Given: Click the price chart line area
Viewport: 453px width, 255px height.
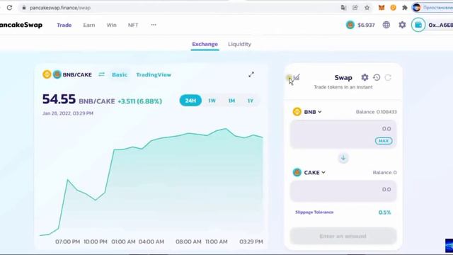Looking at the screenshot, I should click(x=151, y=182).
